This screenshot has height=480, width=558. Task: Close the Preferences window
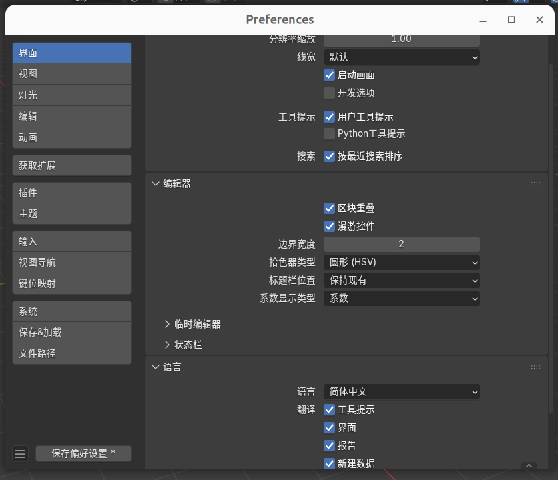(539, 19)
